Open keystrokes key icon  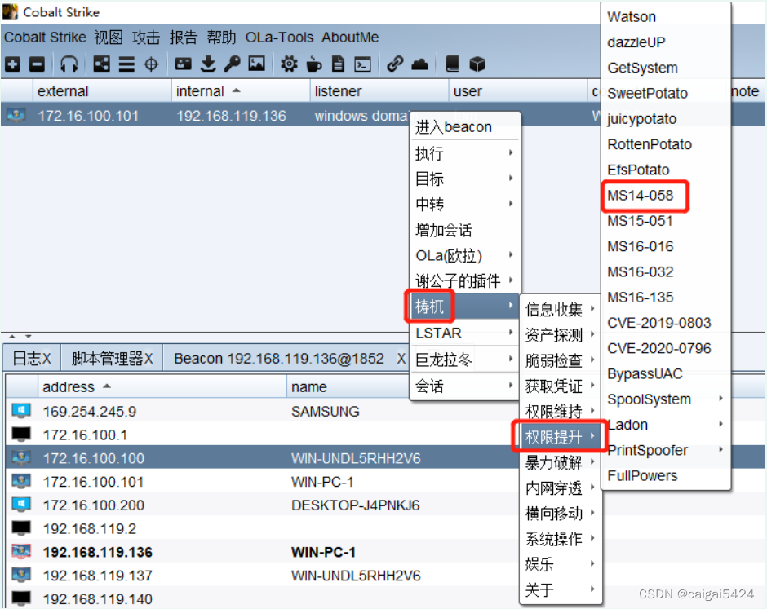pyautogui.click(x=233, y=64)
